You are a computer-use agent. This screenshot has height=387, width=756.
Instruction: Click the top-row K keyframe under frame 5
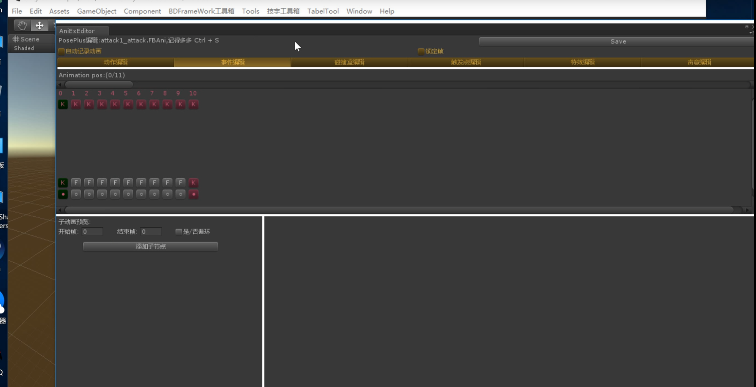point(128,104)
